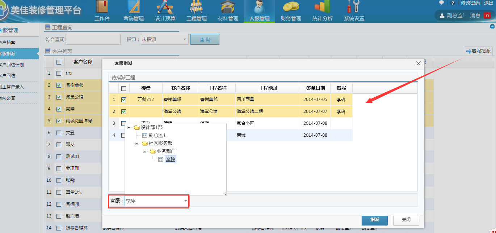Open the 营销管理 marketing icon
This screenshot has height=233, width=496.
pos(134,7)
